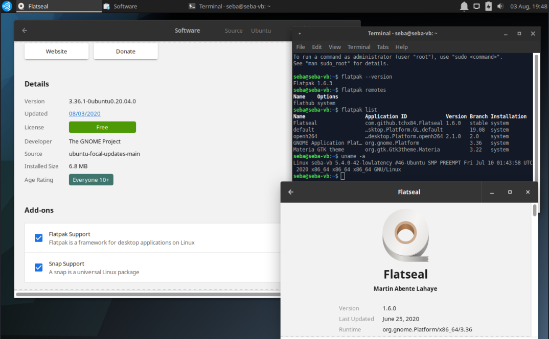The width and height of the screenshot is (549, 339).
Task: Click the display icon in the system tray
Action: coord(476,6)
